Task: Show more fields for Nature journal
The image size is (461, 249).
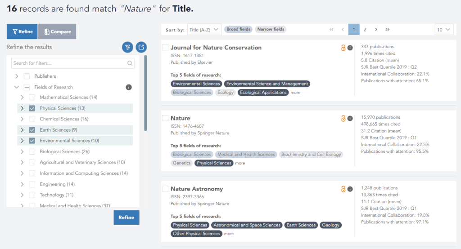Action: coord(240,163)
